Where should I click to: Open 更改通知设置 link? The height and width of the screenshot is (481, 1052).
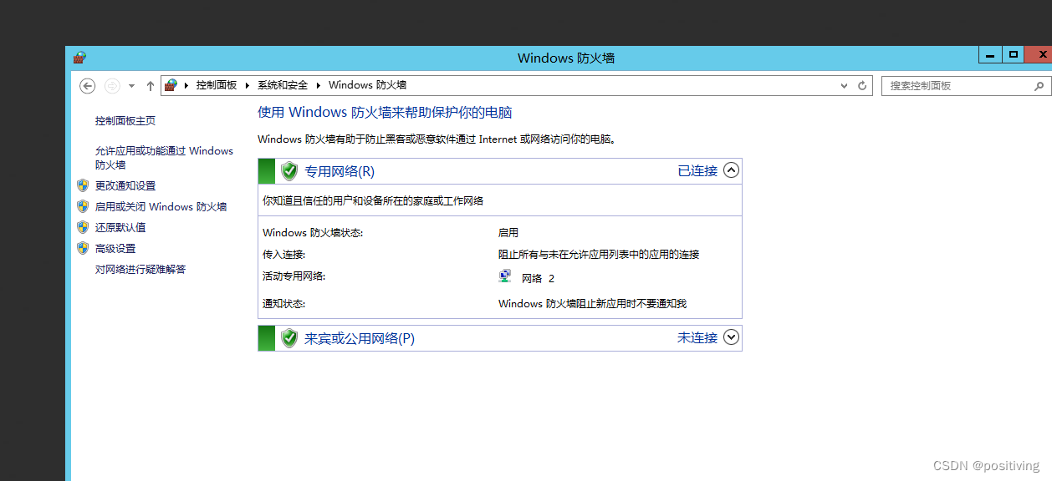[125, 185]
